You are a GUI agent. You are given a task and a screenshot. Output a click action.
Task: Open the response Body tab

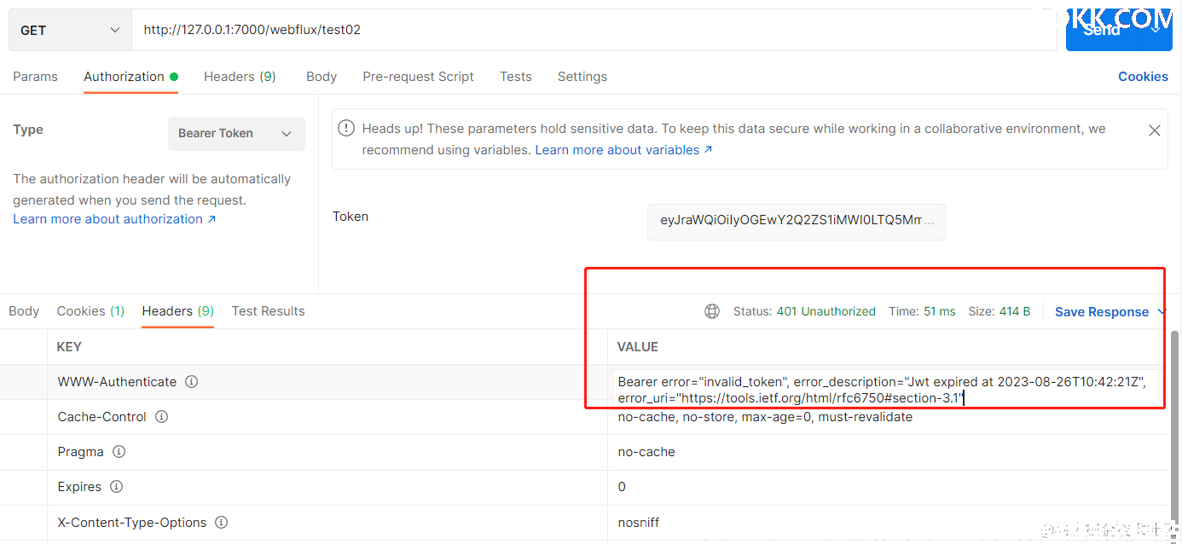(24, 311)
